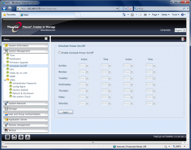Open the Page menu

click(x=156, y=15)
